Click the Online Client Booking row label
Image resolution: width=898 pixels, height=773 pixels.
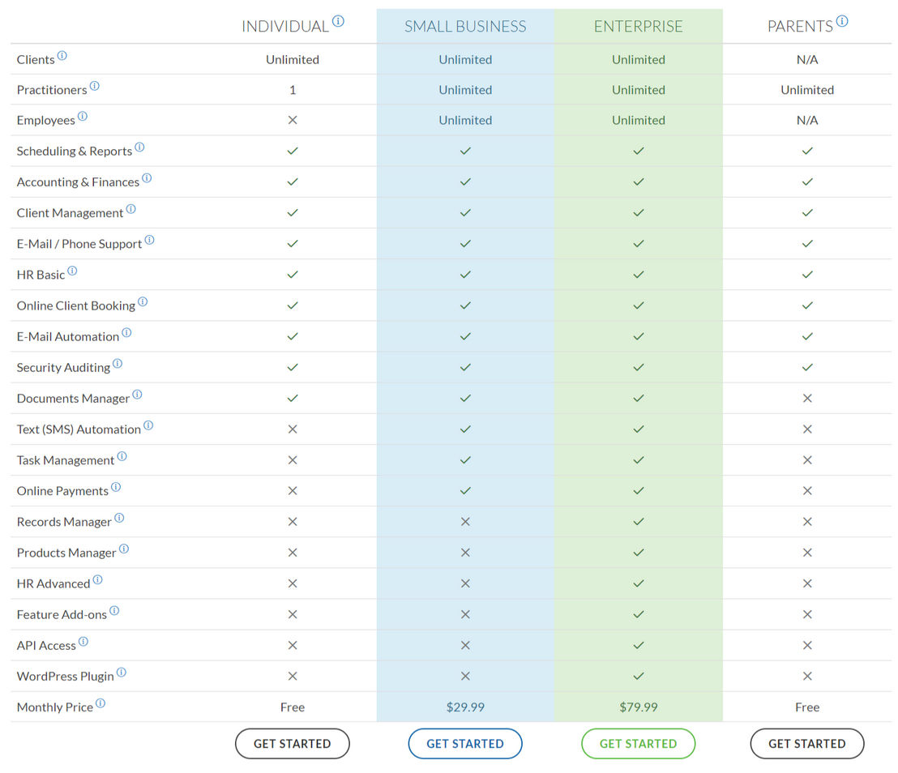[x=75, y=305]
